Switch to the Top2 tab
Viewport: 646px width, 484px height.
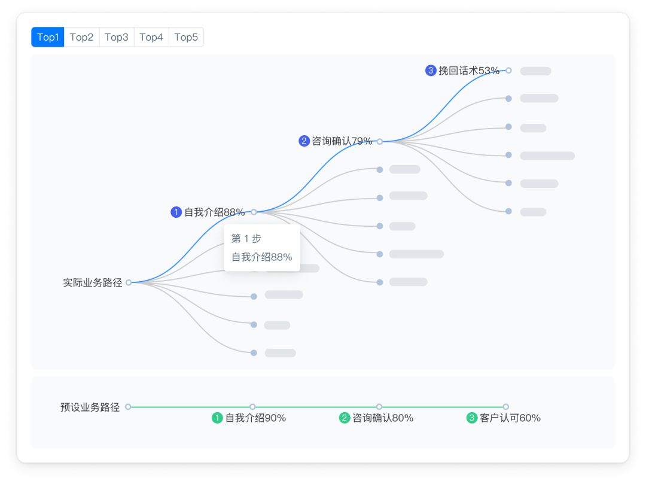81,37
